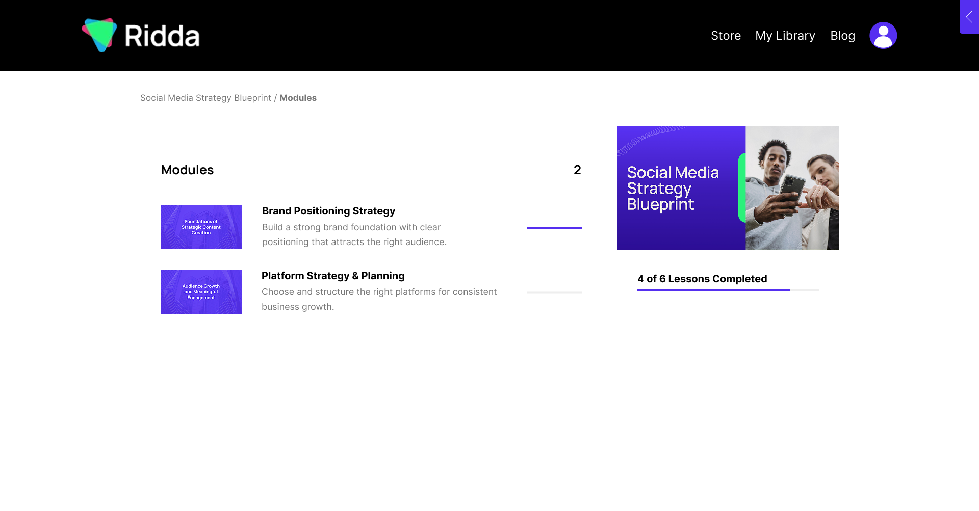The height and width of the screenshot is (511, 979).
Task: Open the user profile avatar
Action: click(x=883, y=36)
